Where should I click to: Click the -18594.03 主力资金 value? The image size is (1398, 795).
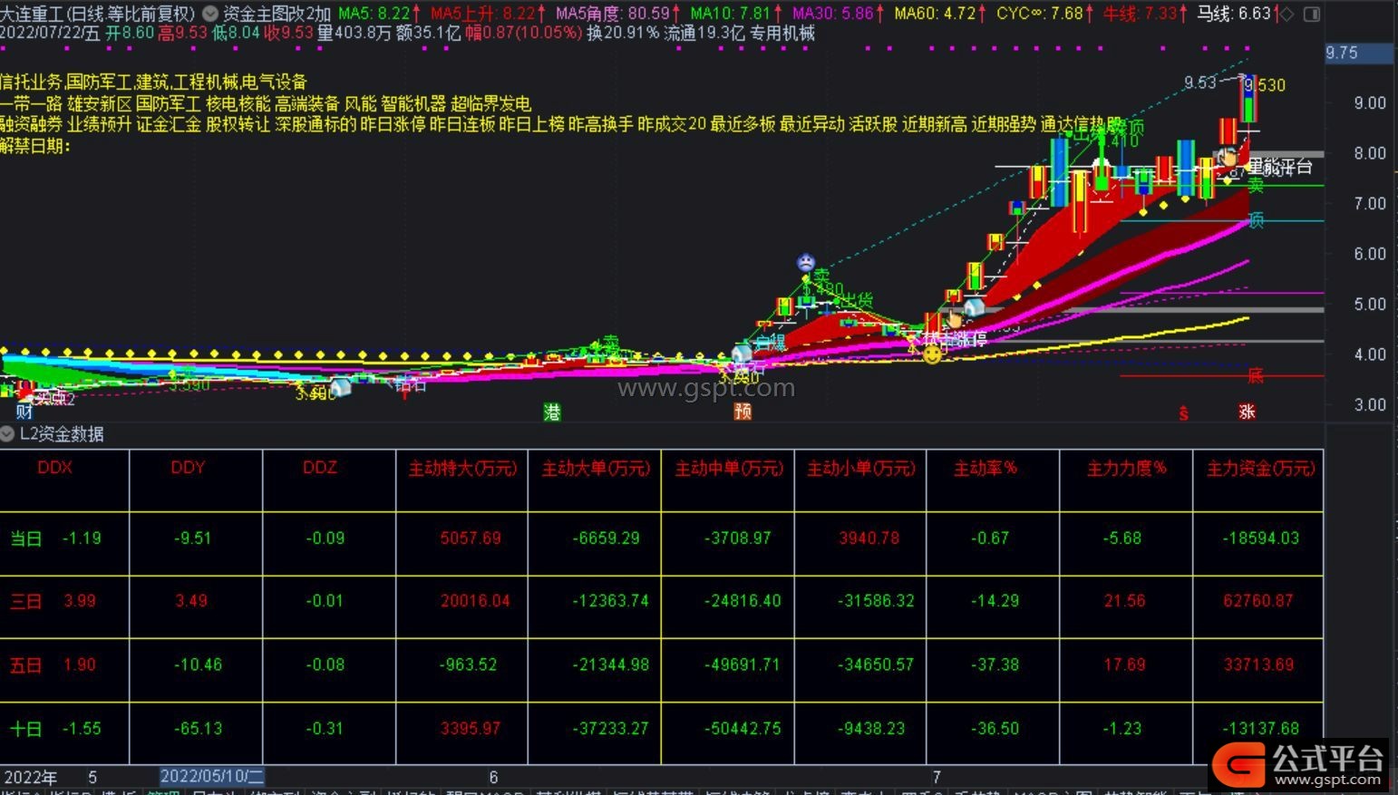pyautogui.click(x=1261, y=538)
